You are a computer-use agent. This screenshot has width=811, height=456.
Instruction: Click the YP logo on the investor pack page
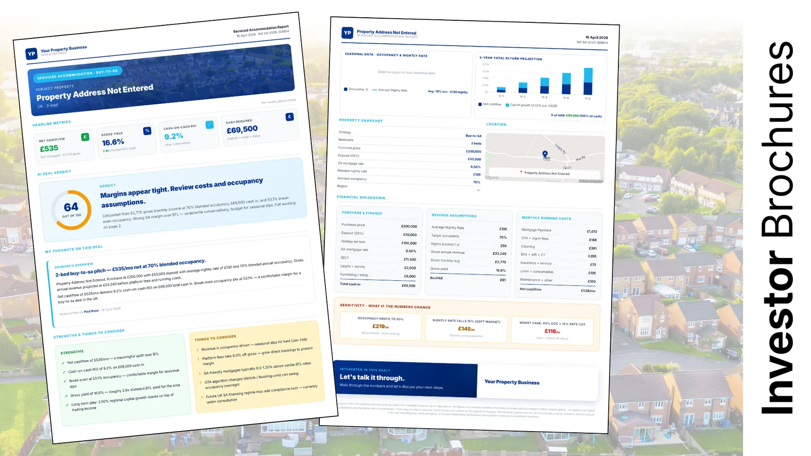tap(31, 54)
